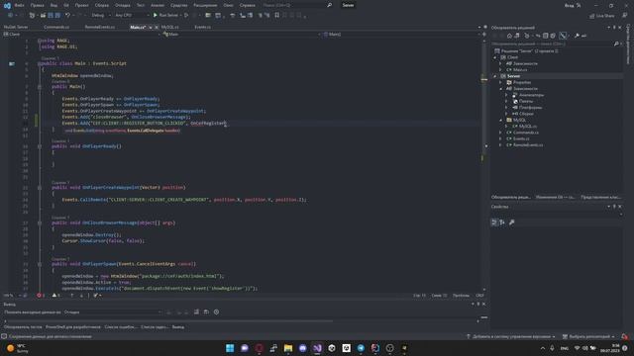This screenshot has width=634, height=356.
Task: Click the errors count indicator
Action: click(x=41, y=296)
